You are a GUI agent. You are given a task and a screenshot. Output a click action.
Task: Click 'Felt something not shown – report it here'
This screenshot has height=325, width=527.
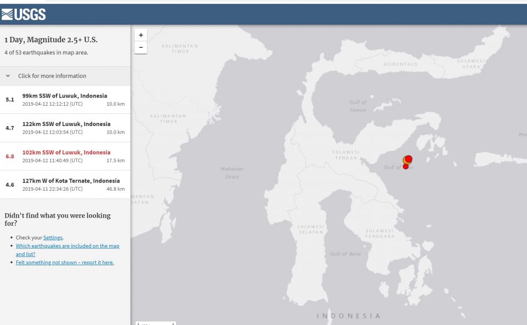point(65,263)
